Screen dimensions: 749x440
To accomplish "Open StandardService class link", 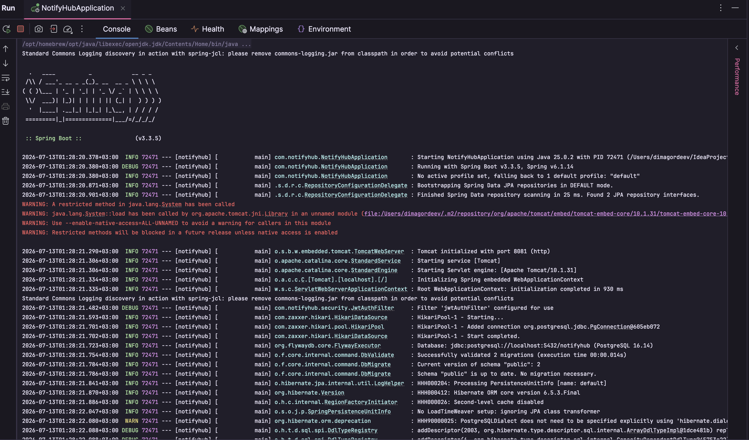I will (376, 261).
